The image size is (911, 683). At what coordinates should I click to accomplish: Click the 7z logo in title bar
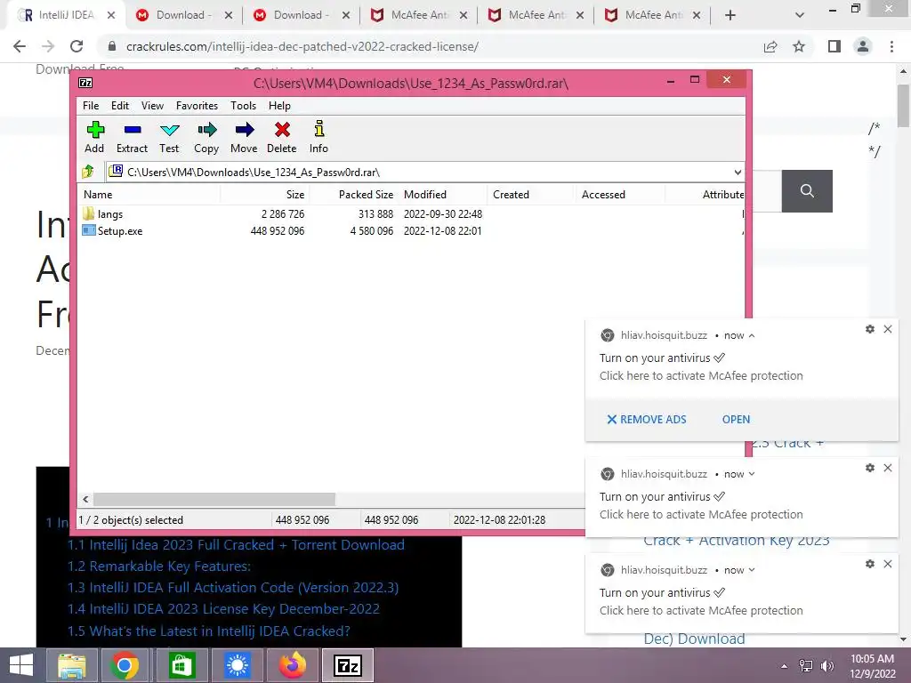tap(85, 83)
